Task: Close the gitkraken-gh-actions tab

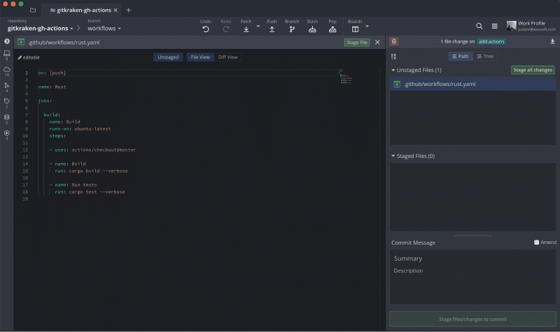Action: coord(115,10)
